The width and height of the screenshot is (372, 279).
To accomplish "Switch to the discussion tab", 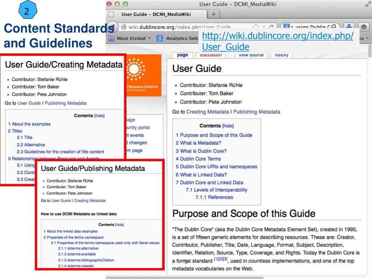I will [x=211, y=55].
